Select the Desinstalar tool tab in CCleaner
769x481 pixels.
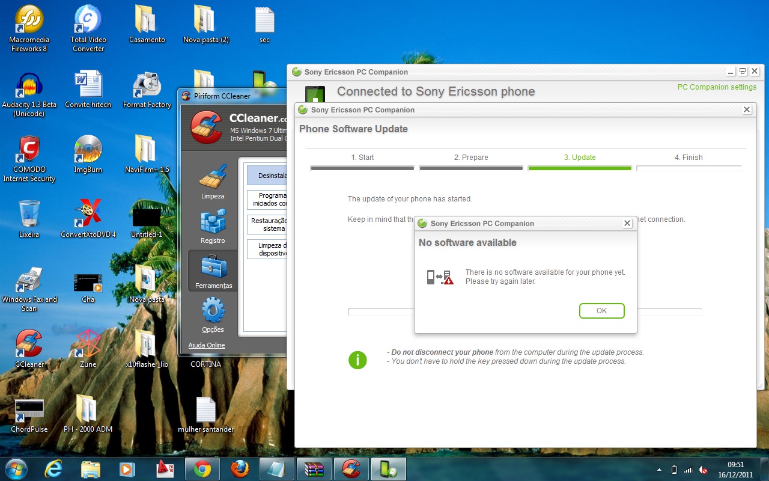267,176
